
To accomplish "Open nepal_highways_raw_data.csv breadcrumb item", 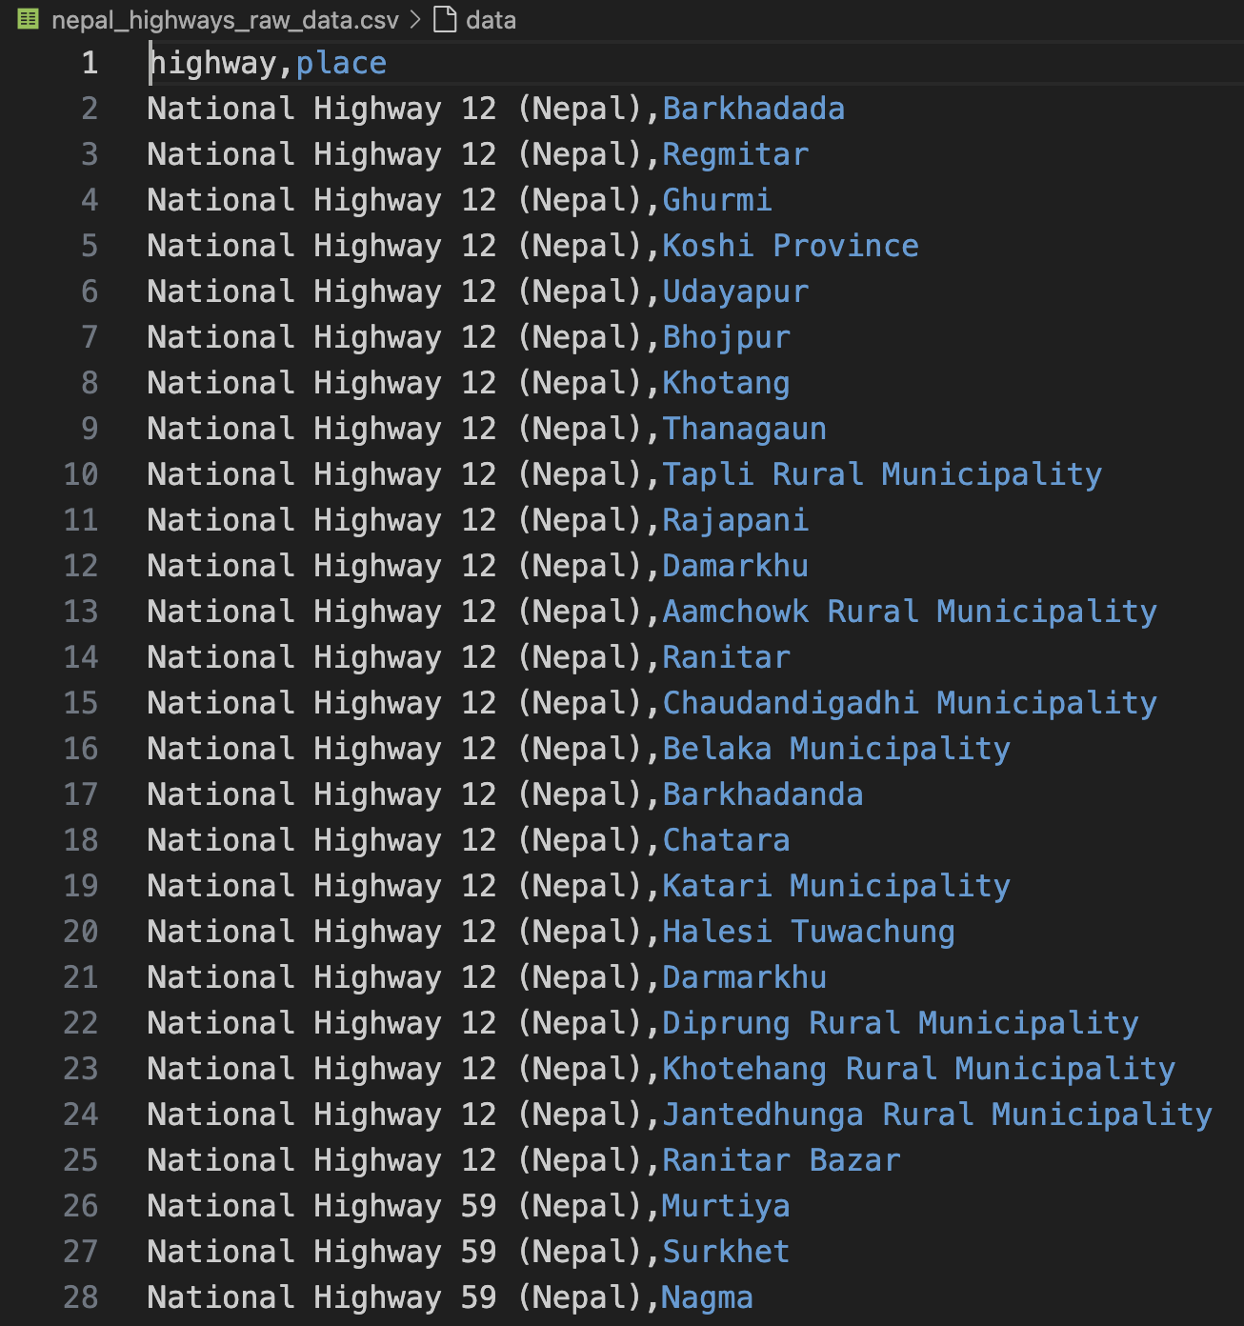I will [225, 20].
